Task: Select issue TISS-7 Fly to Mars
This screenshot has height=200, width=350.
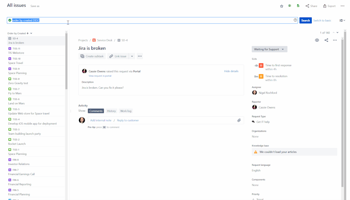Action: (x=36, y=91)
